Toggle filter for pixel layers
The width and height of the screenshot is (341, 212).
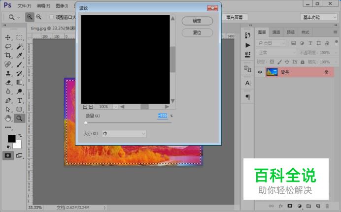click(x=293, y=43)
